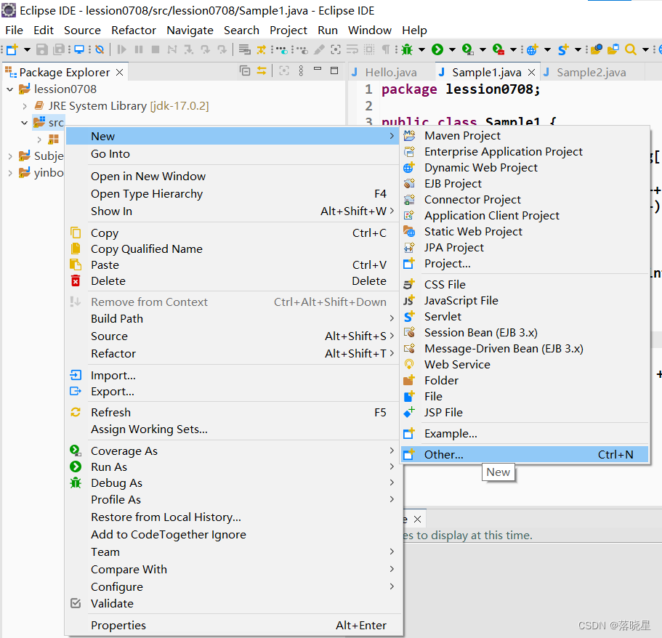Expand the yinbo project node

tap(10, 173)
